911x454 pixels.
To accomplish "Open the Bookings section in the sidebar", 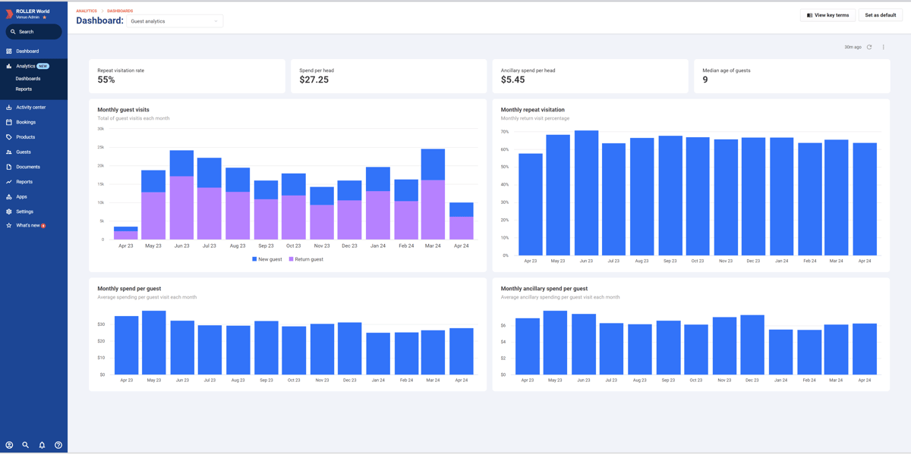I will click(23, 121).
